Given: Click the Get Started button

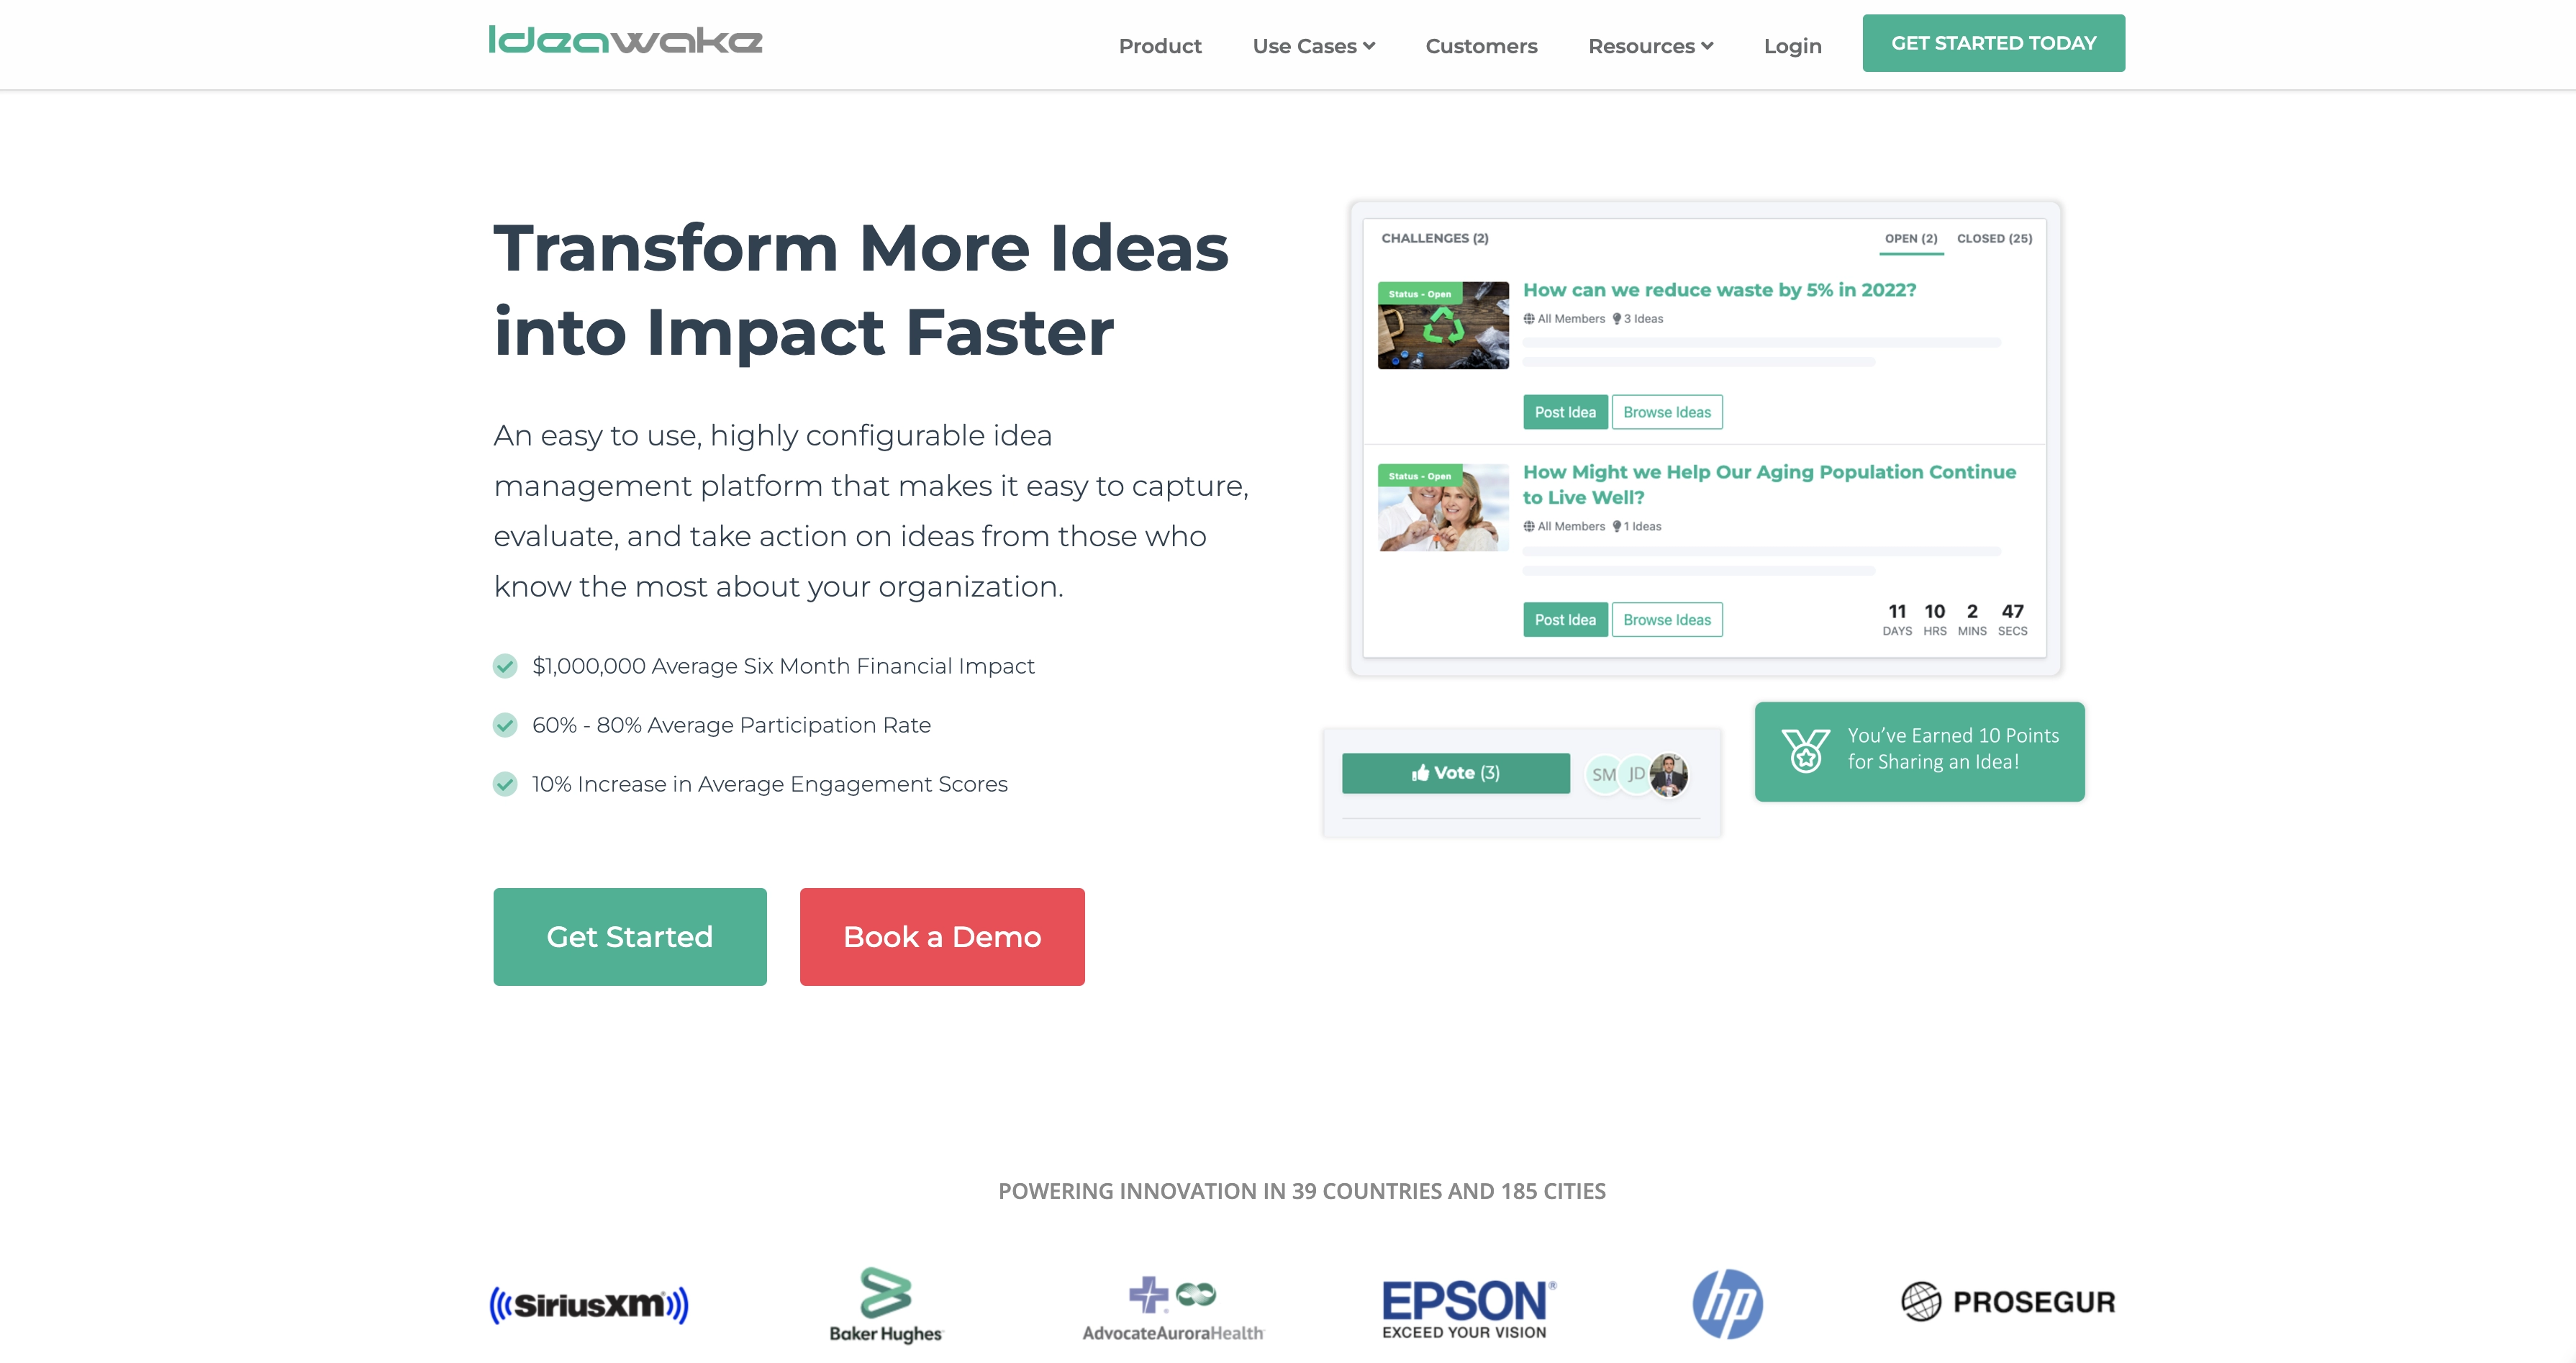Looking at the screenshot, I should [x=629, y=936].
